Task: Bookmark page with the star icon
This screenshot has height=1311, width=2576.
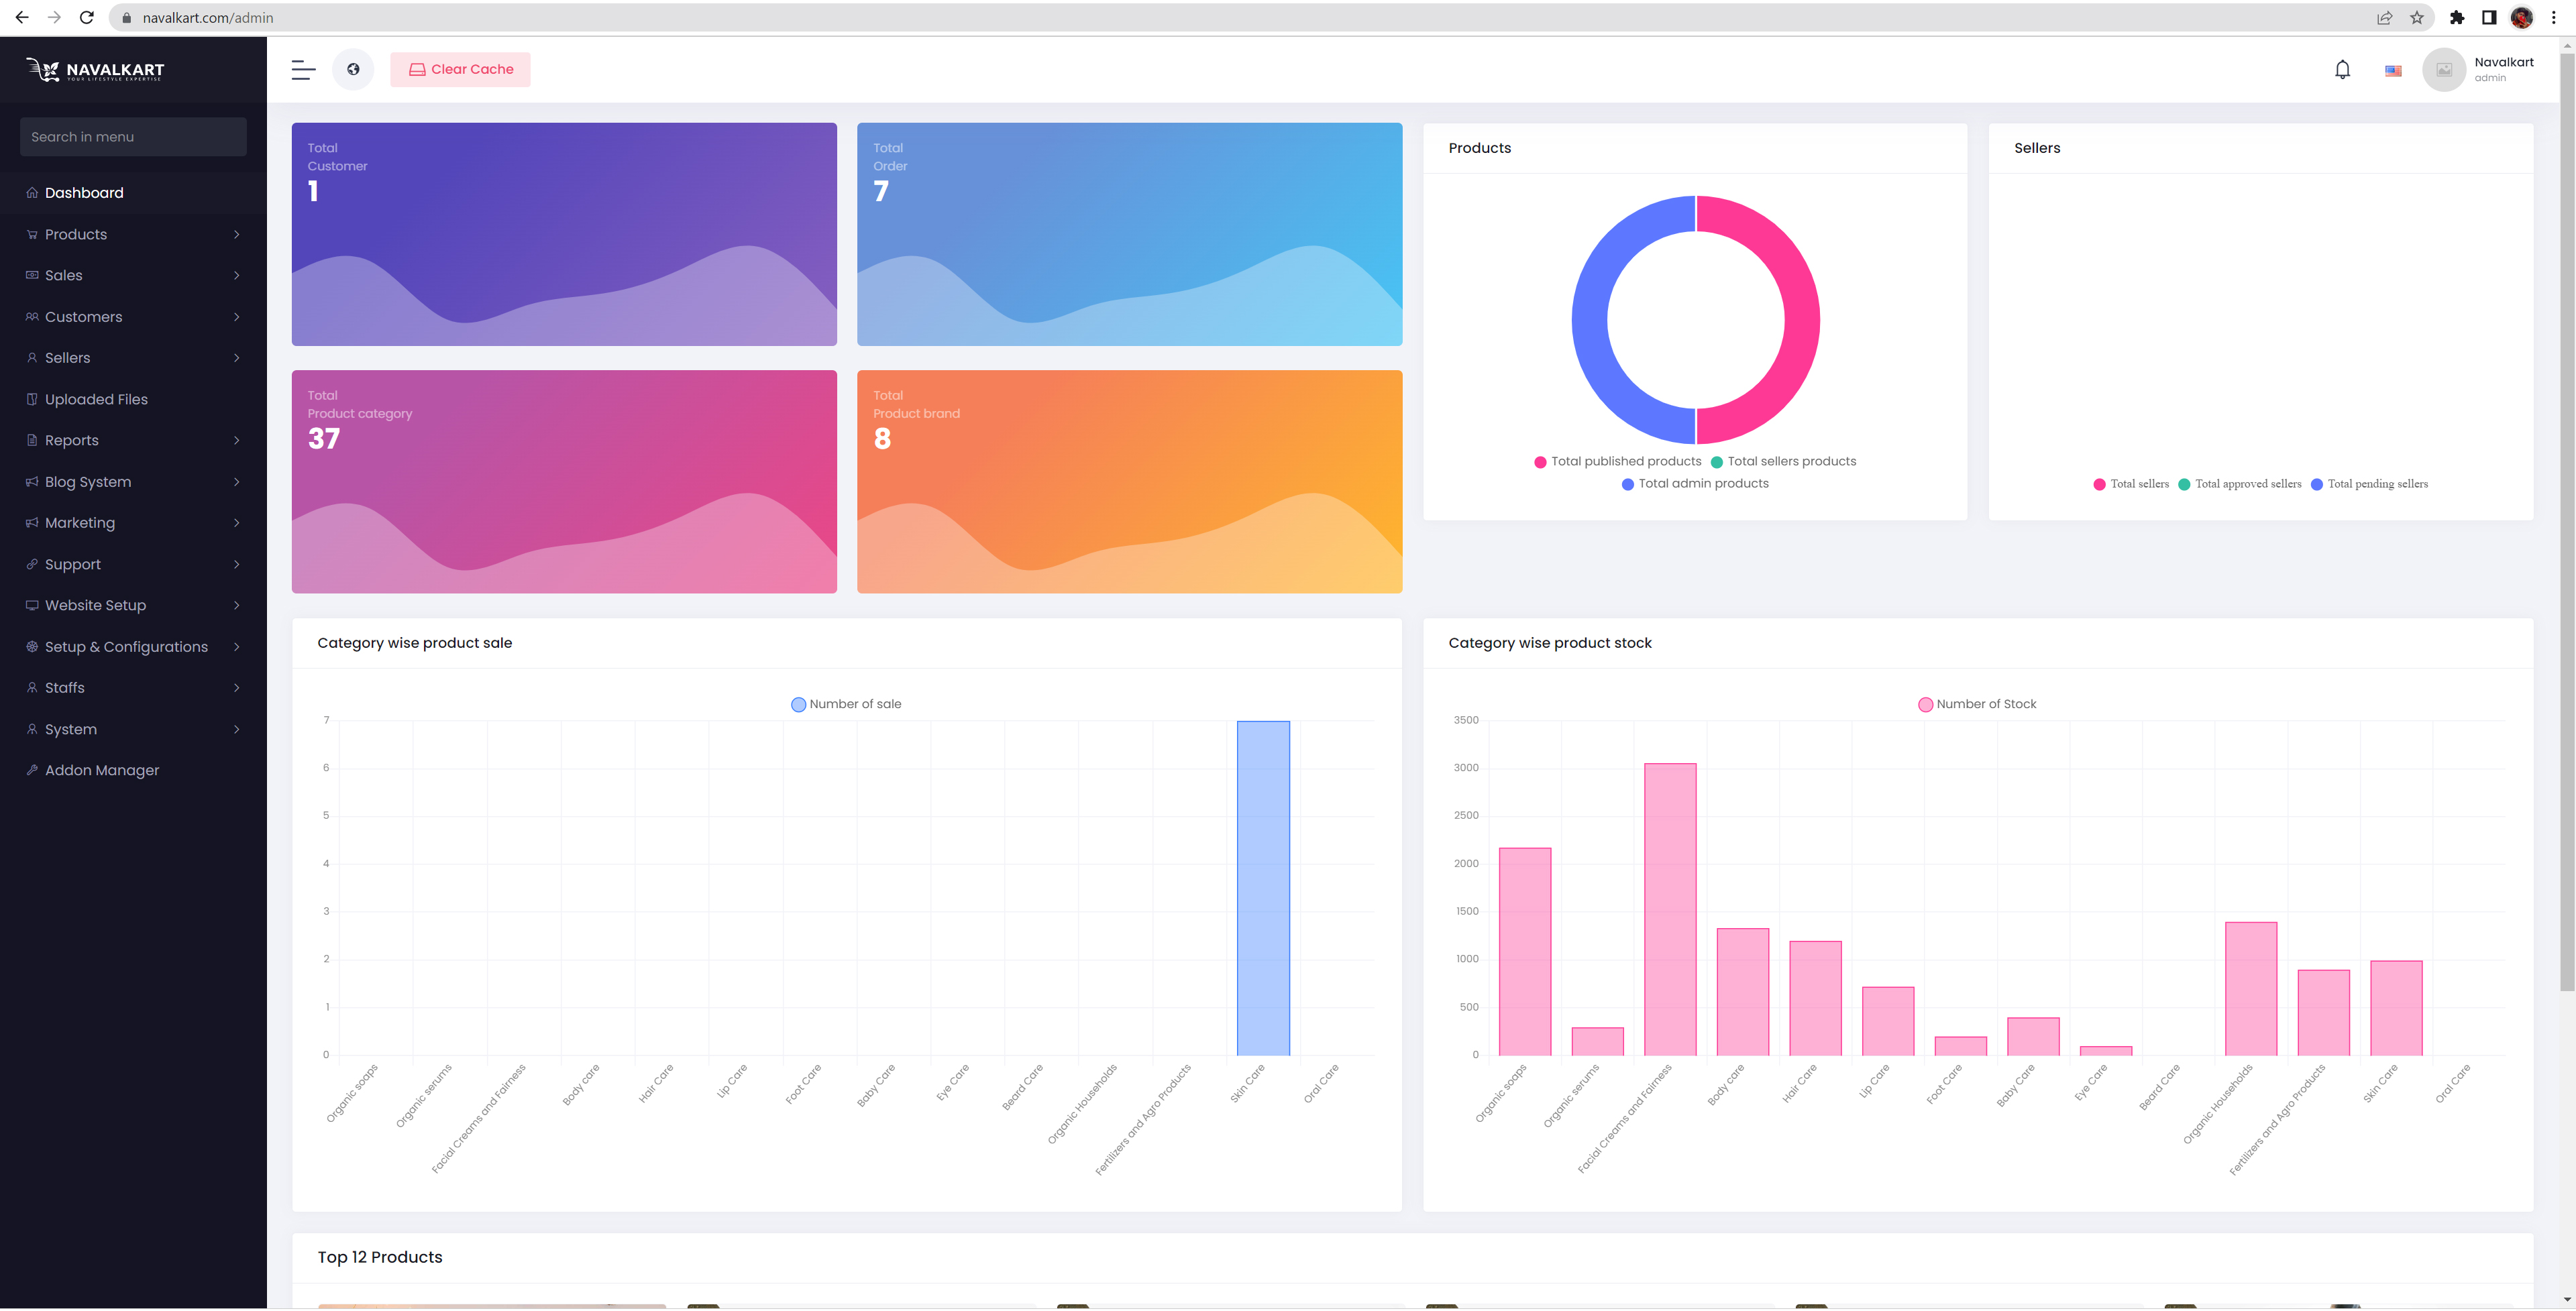Action: tap(2417, 18)
